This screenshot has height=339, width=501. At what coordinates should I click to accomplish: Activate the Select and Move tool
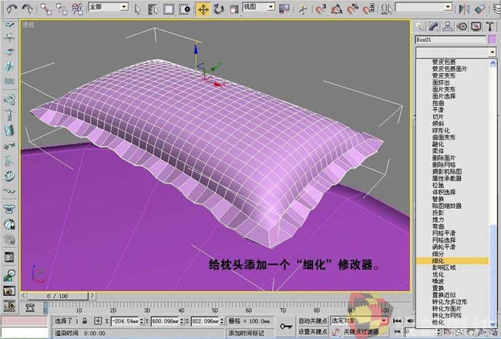click(x=203, y=9)
